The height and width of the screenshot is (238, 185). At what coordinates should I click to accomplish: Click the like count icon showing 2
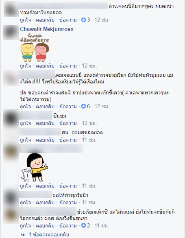83,225
